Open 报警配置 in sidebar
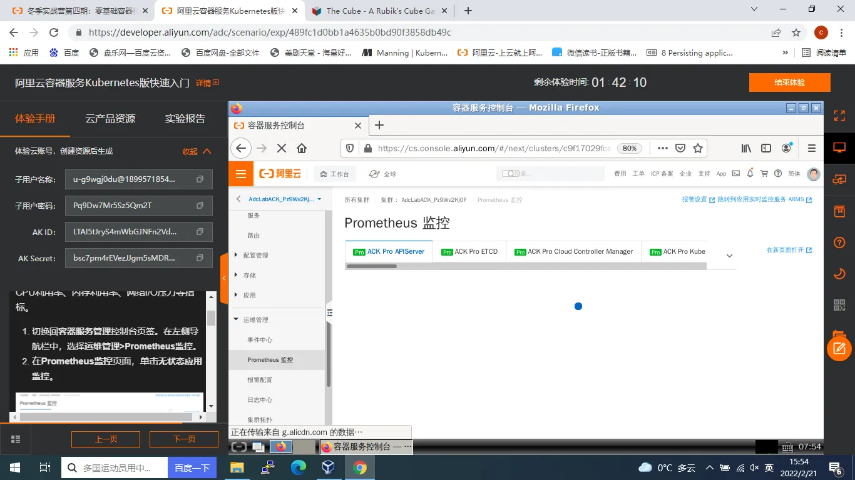This screenshot has width=855, height=480. (x=260, y=380)
